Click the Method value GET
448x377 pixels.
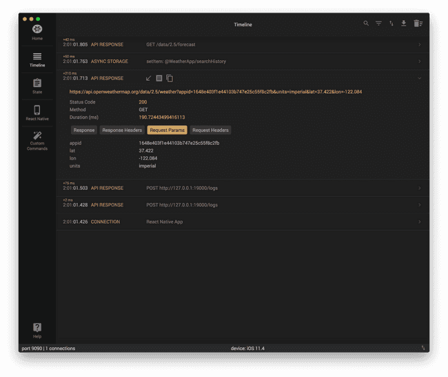[143, 110]
